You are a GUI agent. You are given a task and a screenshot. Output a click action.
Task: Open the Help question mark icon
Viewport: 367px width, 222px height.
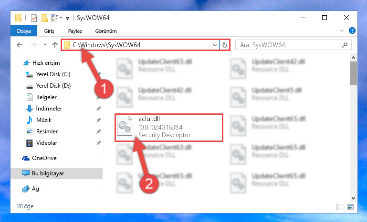352,30
